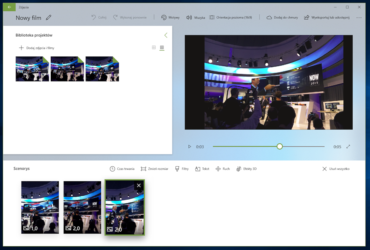This screenshot has height=250, width=370.
Task: Open Ruch motion tool
Action: (222, 169)
